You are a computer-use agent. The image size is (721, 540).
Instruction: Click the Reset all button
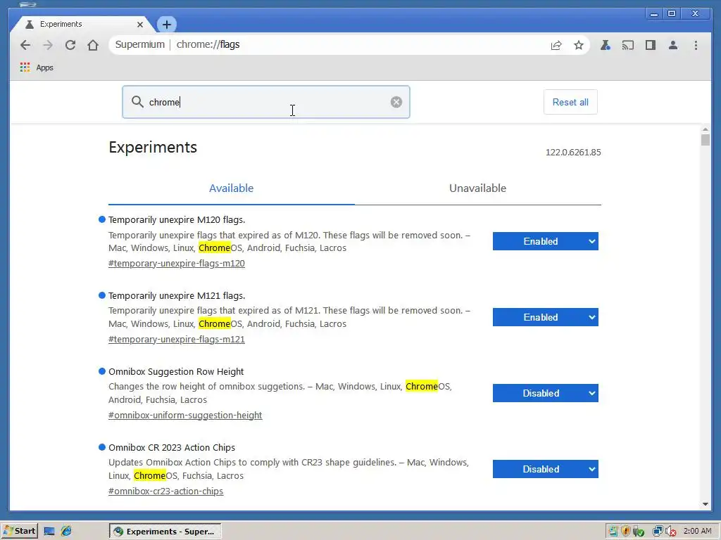click(570, 102)
